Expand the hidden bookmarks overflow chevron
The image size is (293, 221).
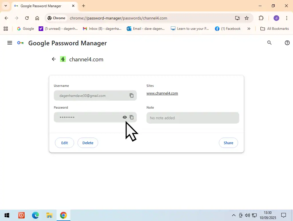(x=249, y=29)
